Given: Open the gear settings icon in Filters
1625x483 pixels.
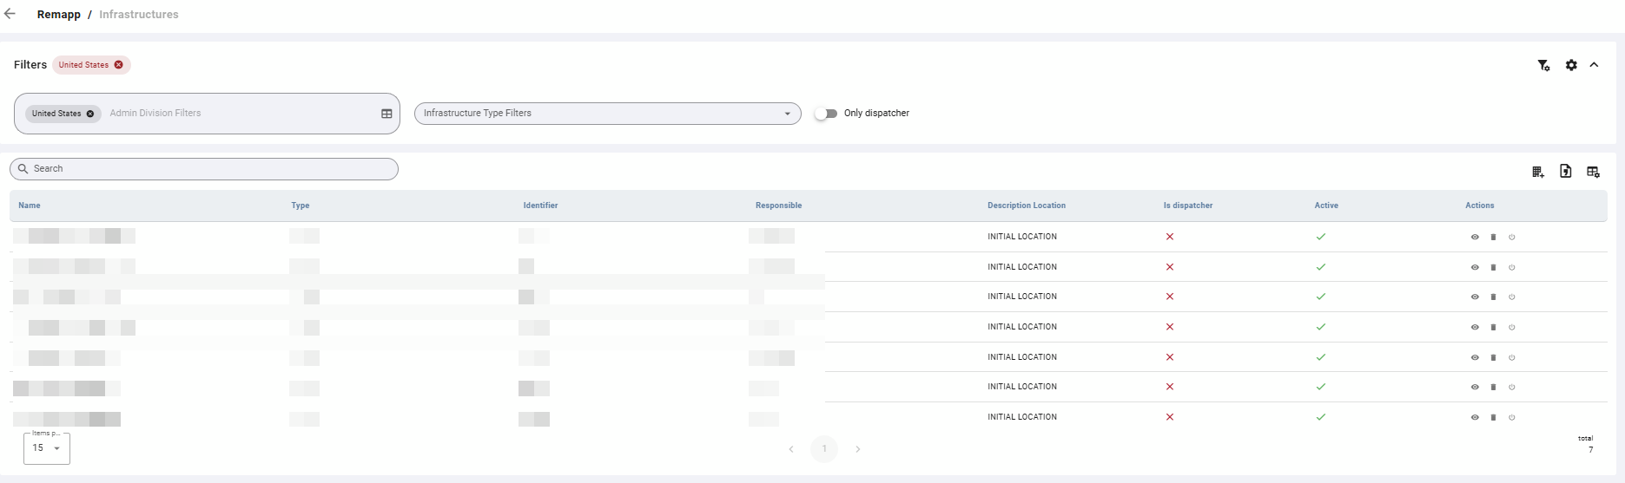Looking at the screenshot, I should [x=1571, y=65].
